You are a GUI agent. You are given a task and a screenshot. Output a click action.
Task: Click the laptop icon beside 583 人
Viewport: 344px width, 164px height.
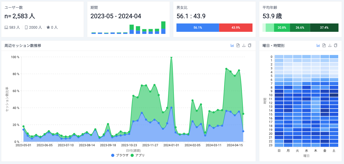6,27
